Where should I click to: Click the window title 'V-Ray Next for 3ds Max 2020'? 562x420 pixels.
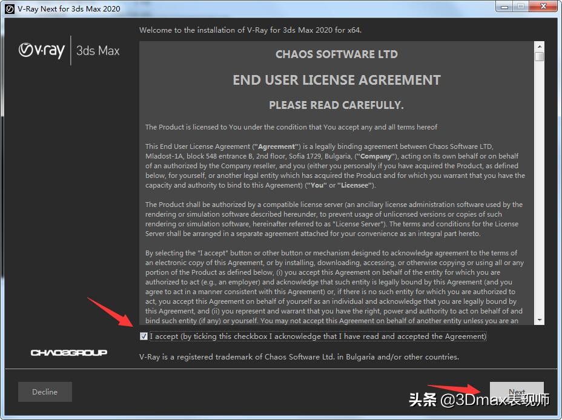click(68, 8)
